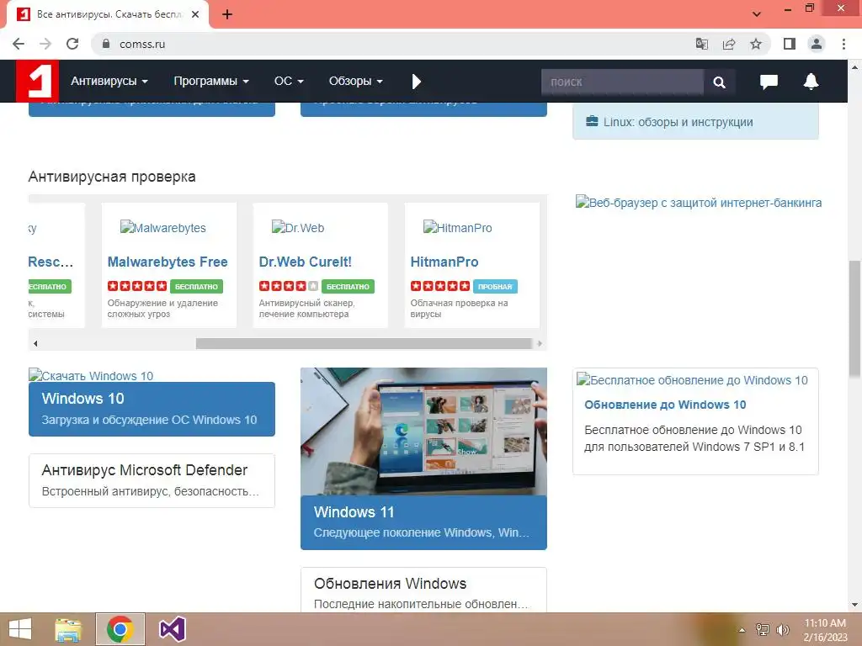Open Windows Start button
Screen dimensions: 862x646
point(20,629)
